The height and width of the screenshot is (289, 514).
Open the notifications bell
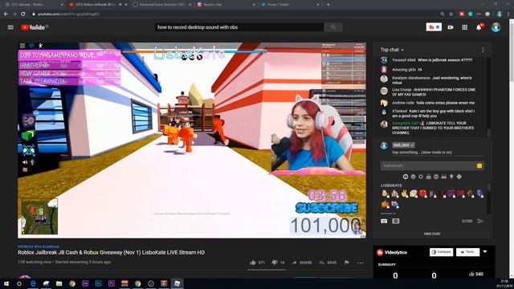(479, 27)
